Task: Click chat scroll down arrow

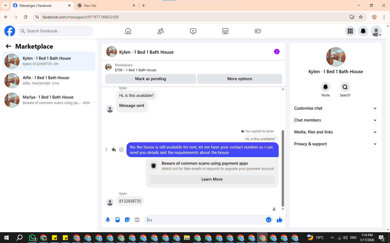Action: [283, 209]
